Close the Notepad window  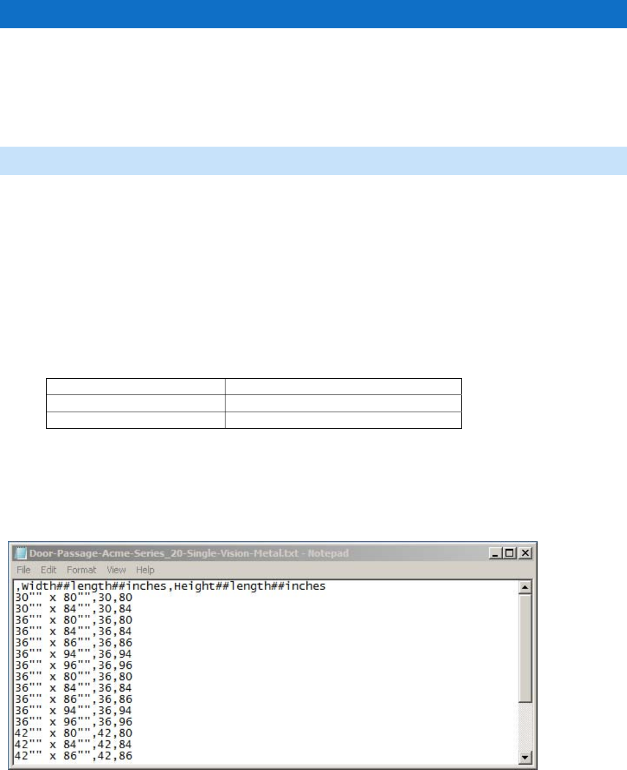(525, 553)
